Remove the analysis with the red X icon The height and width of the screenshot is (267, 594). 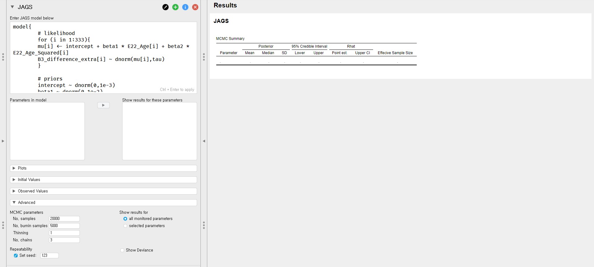(195, 7)
